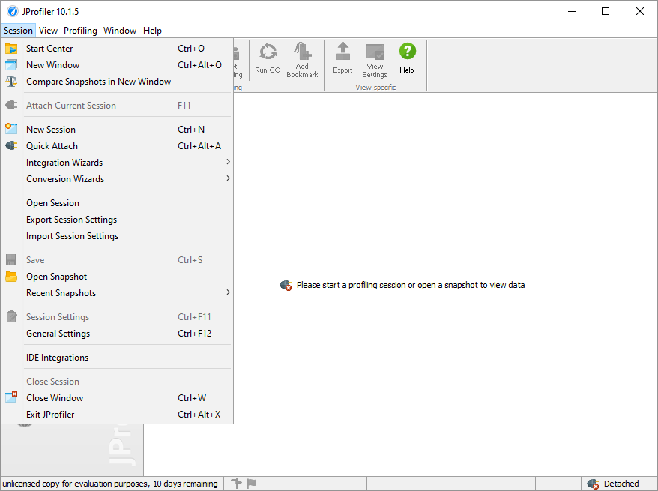Click the pin icon in status bar

coord(237,484)
